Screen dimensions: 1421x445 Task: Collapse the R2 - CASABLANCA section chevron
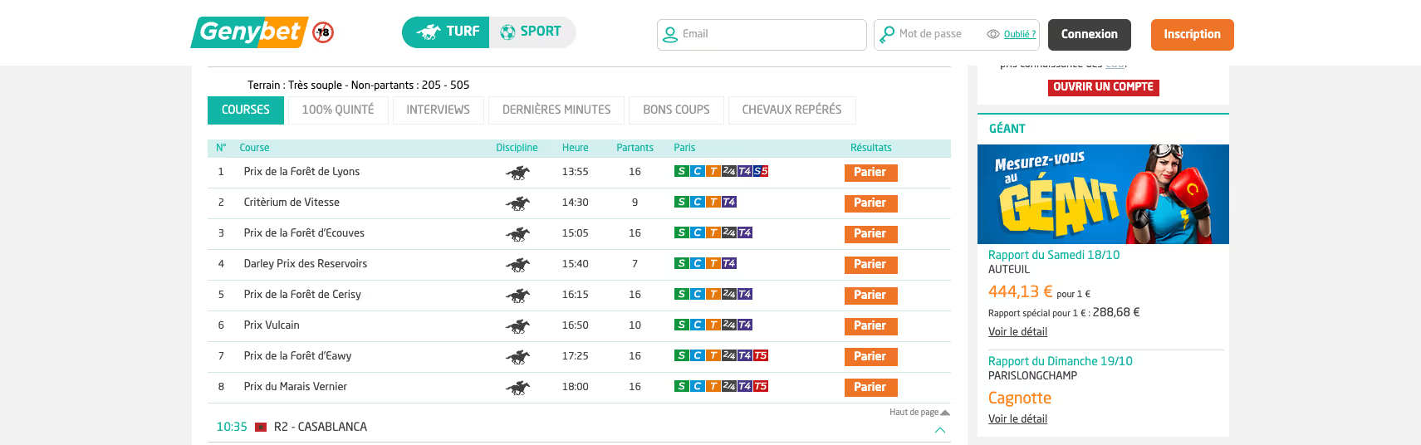point(940,430)
